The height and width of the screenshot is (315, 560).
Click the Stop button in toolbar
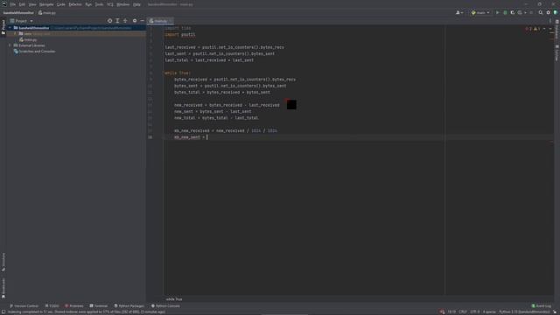[x=531, y=13]
